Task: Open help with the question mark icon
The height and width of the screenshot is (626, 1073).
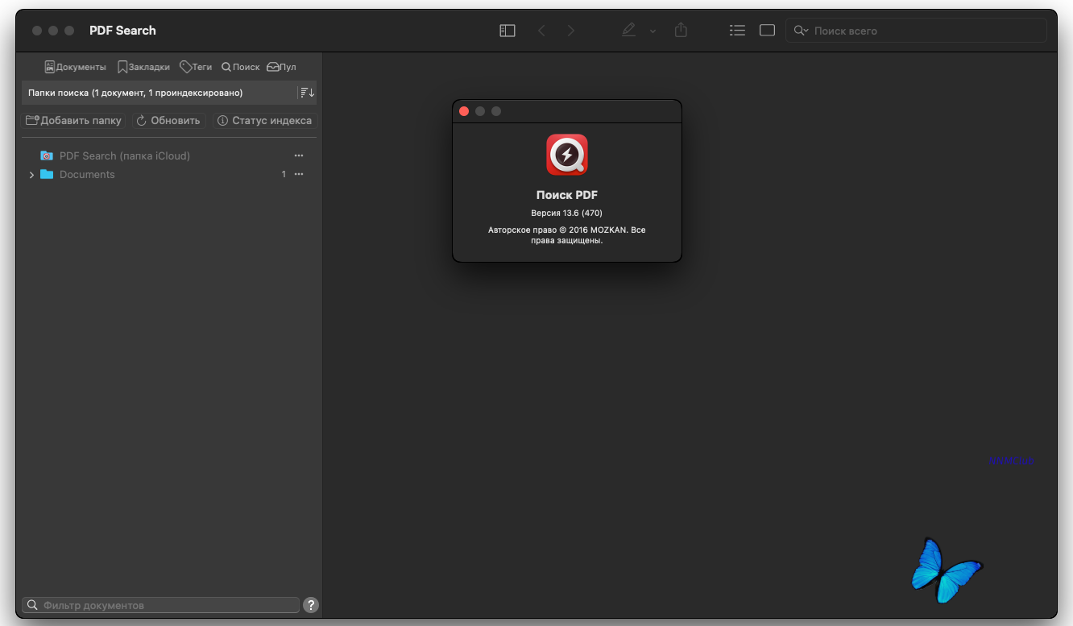Action: click(311, 605)
